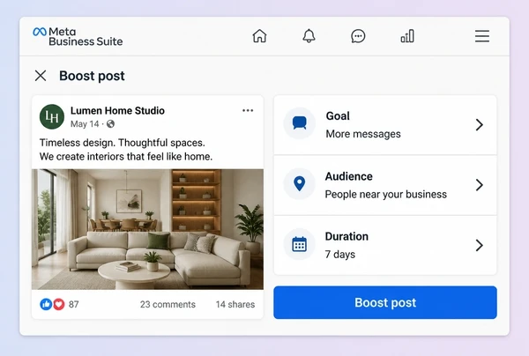The height and width of the screenshot is (356, 529).
Task: Expand the Duration row chevron
Action: pos(480,245)
